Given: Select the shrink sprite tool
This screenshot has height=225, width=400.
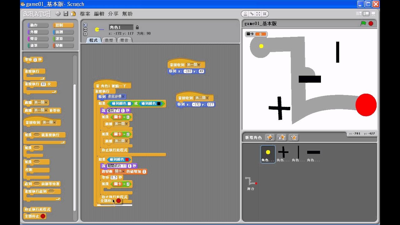Looking at the screenshot, I should point(265,14).
